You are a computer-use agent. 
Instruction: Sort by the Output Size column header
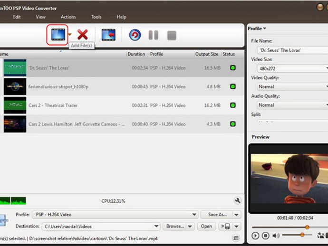click(207, 54)
